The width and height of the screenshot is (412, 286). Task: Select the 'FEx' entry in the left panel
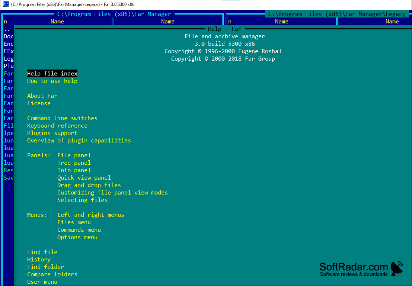(9, 51)
